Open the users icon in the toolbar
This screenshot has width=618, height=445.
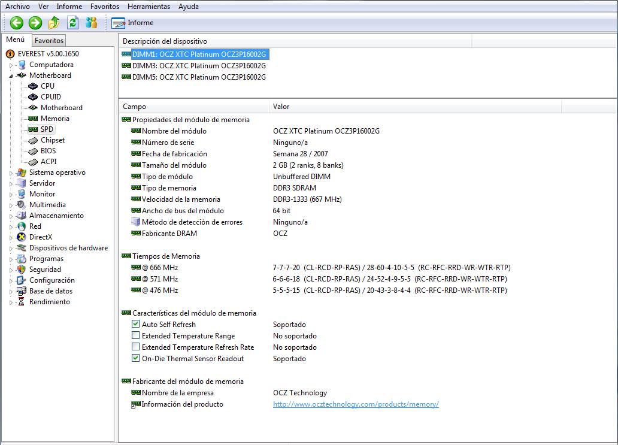(x=92, y=23)
